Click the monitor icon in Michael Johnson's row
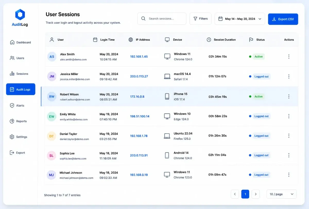 coord(167,175)
